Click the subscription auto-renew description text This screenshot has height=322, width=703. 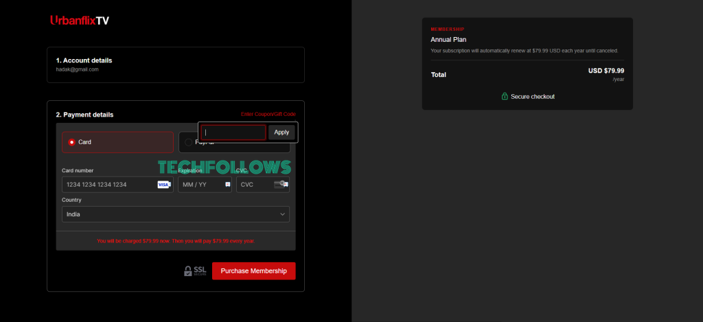(524, 51)
